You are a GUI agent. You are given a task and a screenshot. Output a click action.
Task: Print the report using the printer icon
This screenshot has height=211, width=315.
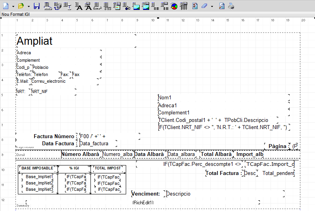(231, 6)
